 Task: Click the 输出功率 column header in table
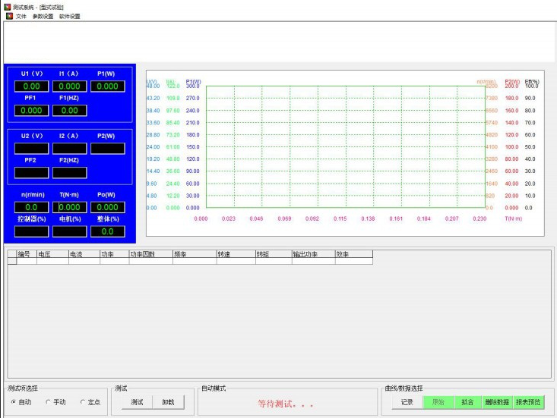[313, 255]
